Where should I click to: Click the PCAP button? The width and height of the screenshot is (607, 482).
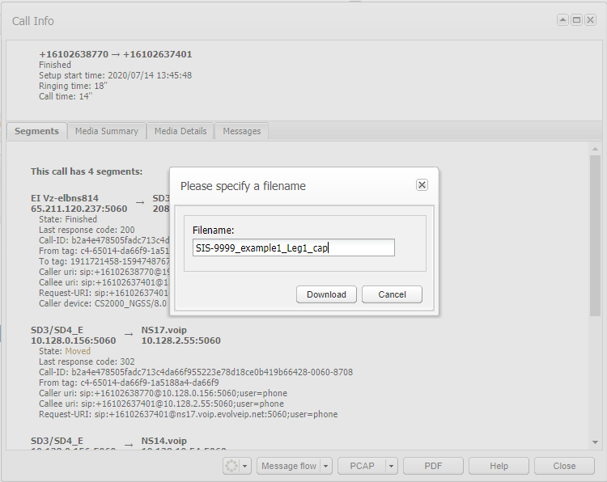pos(361,466)
